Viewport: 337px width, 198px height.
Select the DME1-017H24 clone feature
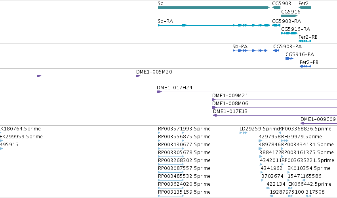pyautogui.click(x=247, y=92)
